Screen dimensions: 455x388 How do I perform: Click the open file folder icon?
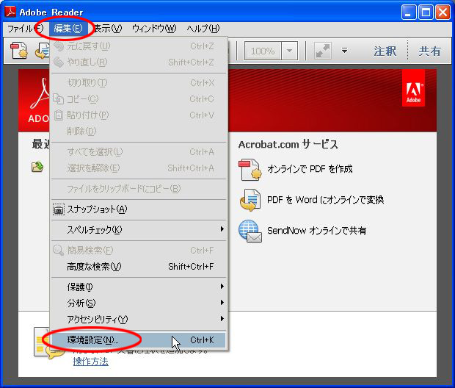[x=37, y=167]
